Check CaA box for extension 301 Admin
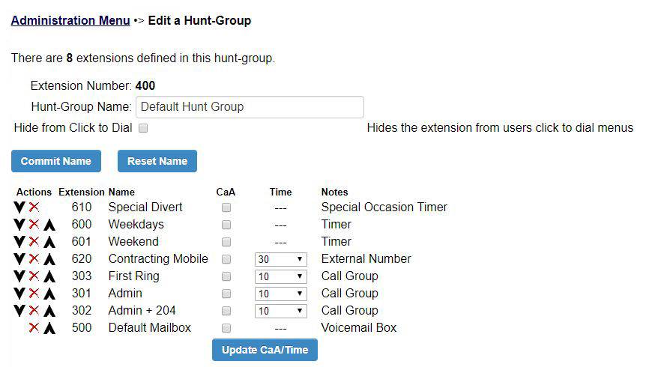 [226, 294]
